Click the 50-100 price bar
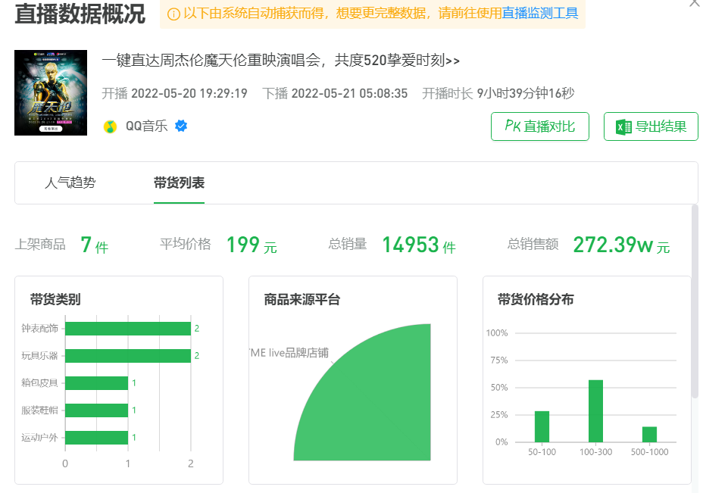This screenshot has width=703, height=493. pos(542,426)
